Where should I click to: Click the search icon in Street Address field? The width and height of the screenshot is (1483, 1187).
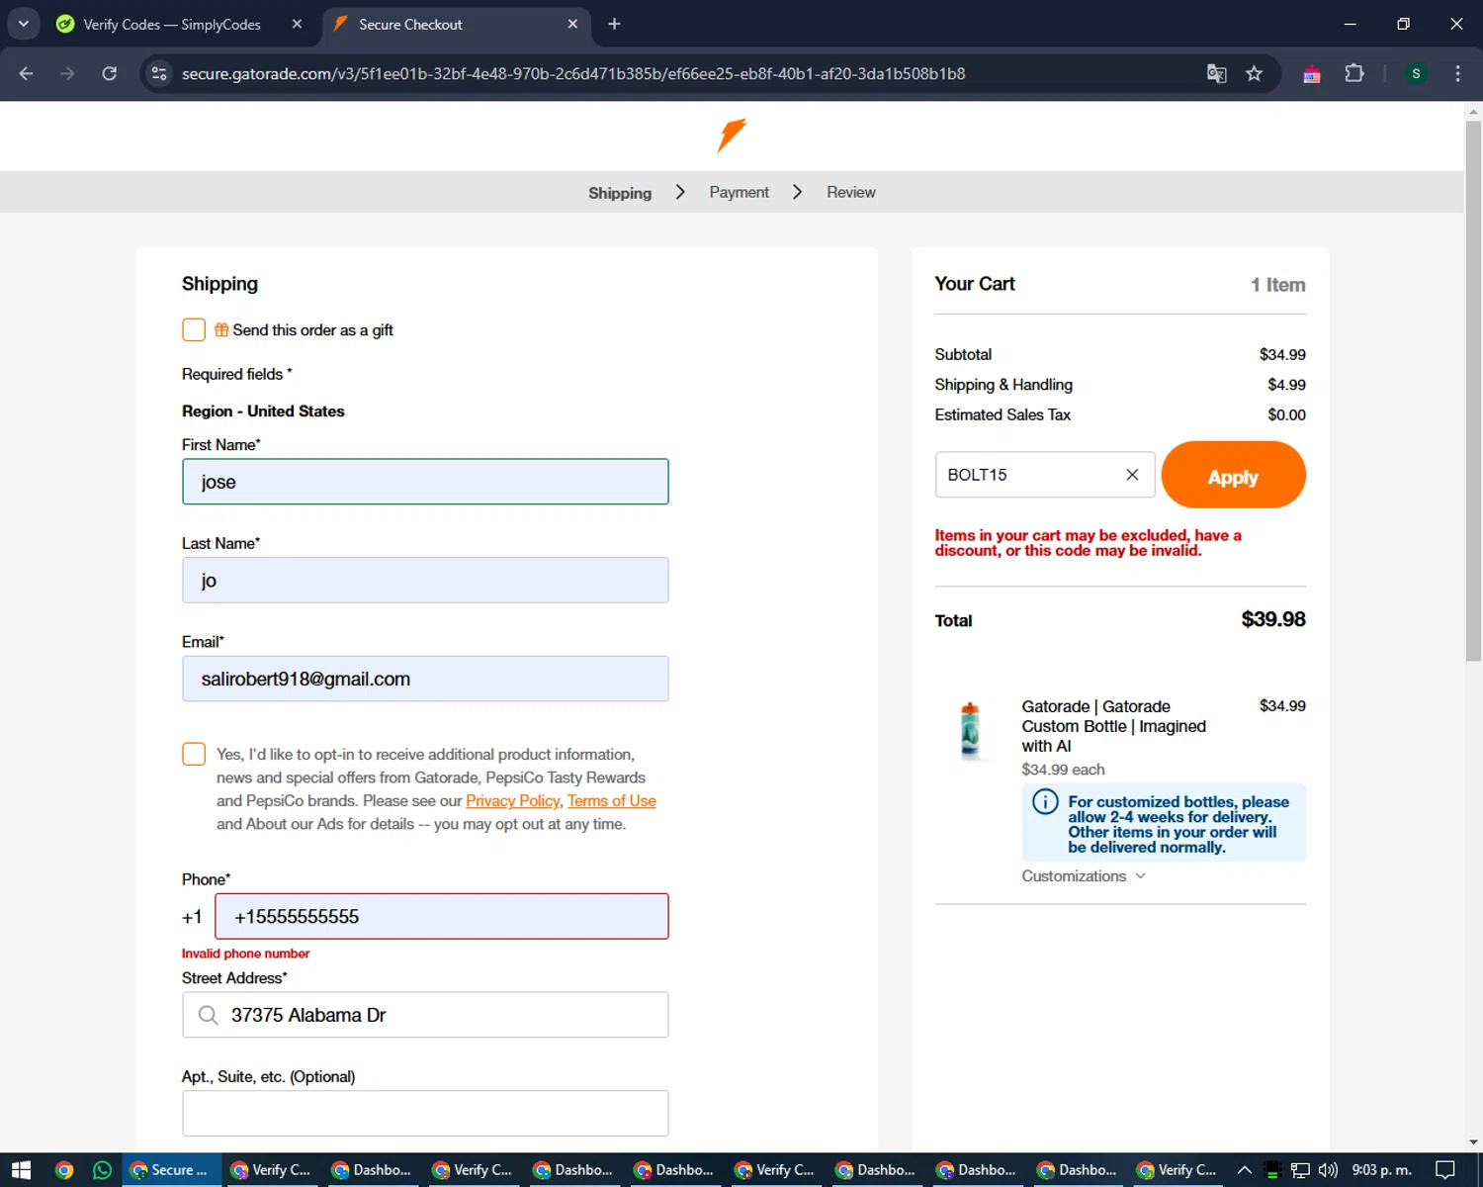click(x=208, y=1015)
